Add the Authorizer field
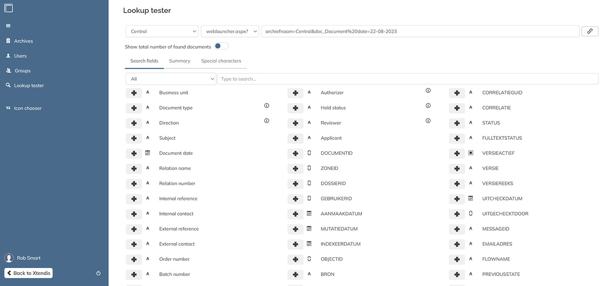 click(x=295, y=93)
